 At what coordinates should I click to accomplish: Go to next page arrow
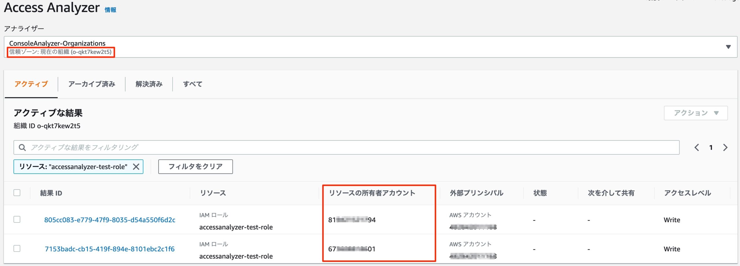[x=725, y=148]
